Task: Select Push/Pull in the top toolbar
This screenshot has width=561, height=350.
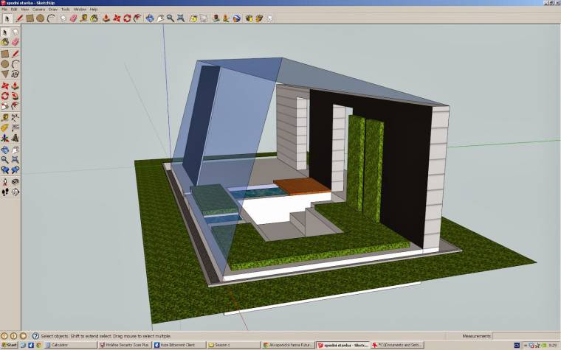Action: (x=105, y=18)
